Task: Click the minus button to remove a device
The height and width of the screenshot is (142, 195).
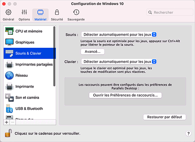Action: pos(12,122)
